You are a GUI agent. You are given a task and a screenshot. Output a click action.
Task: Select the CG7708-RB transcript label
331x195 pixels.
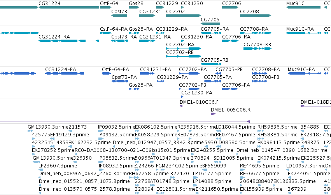[257, 45]
